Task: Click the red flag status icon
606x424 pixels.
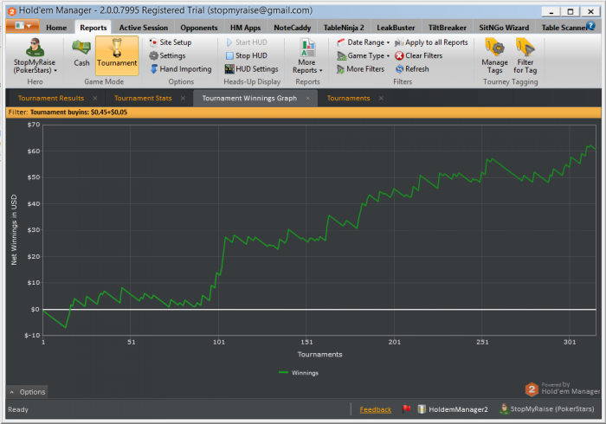Action: coord(406,408)
